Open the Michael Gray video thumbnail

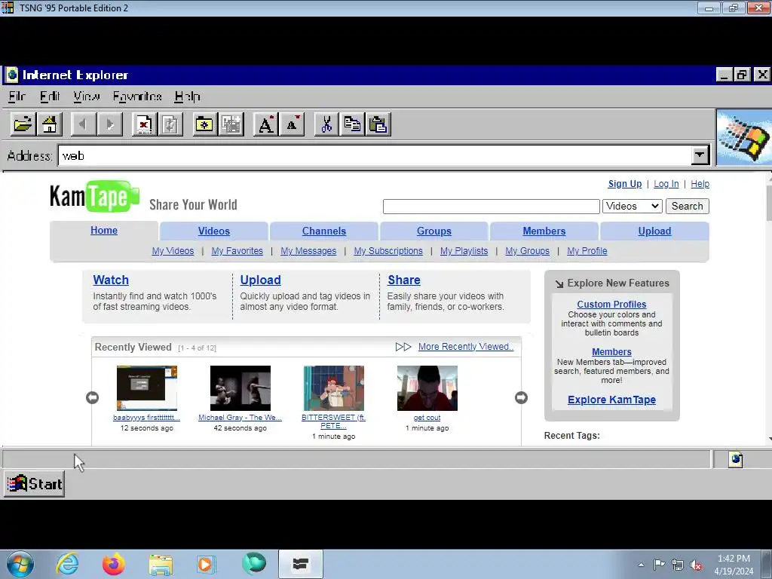coord(240,388)
